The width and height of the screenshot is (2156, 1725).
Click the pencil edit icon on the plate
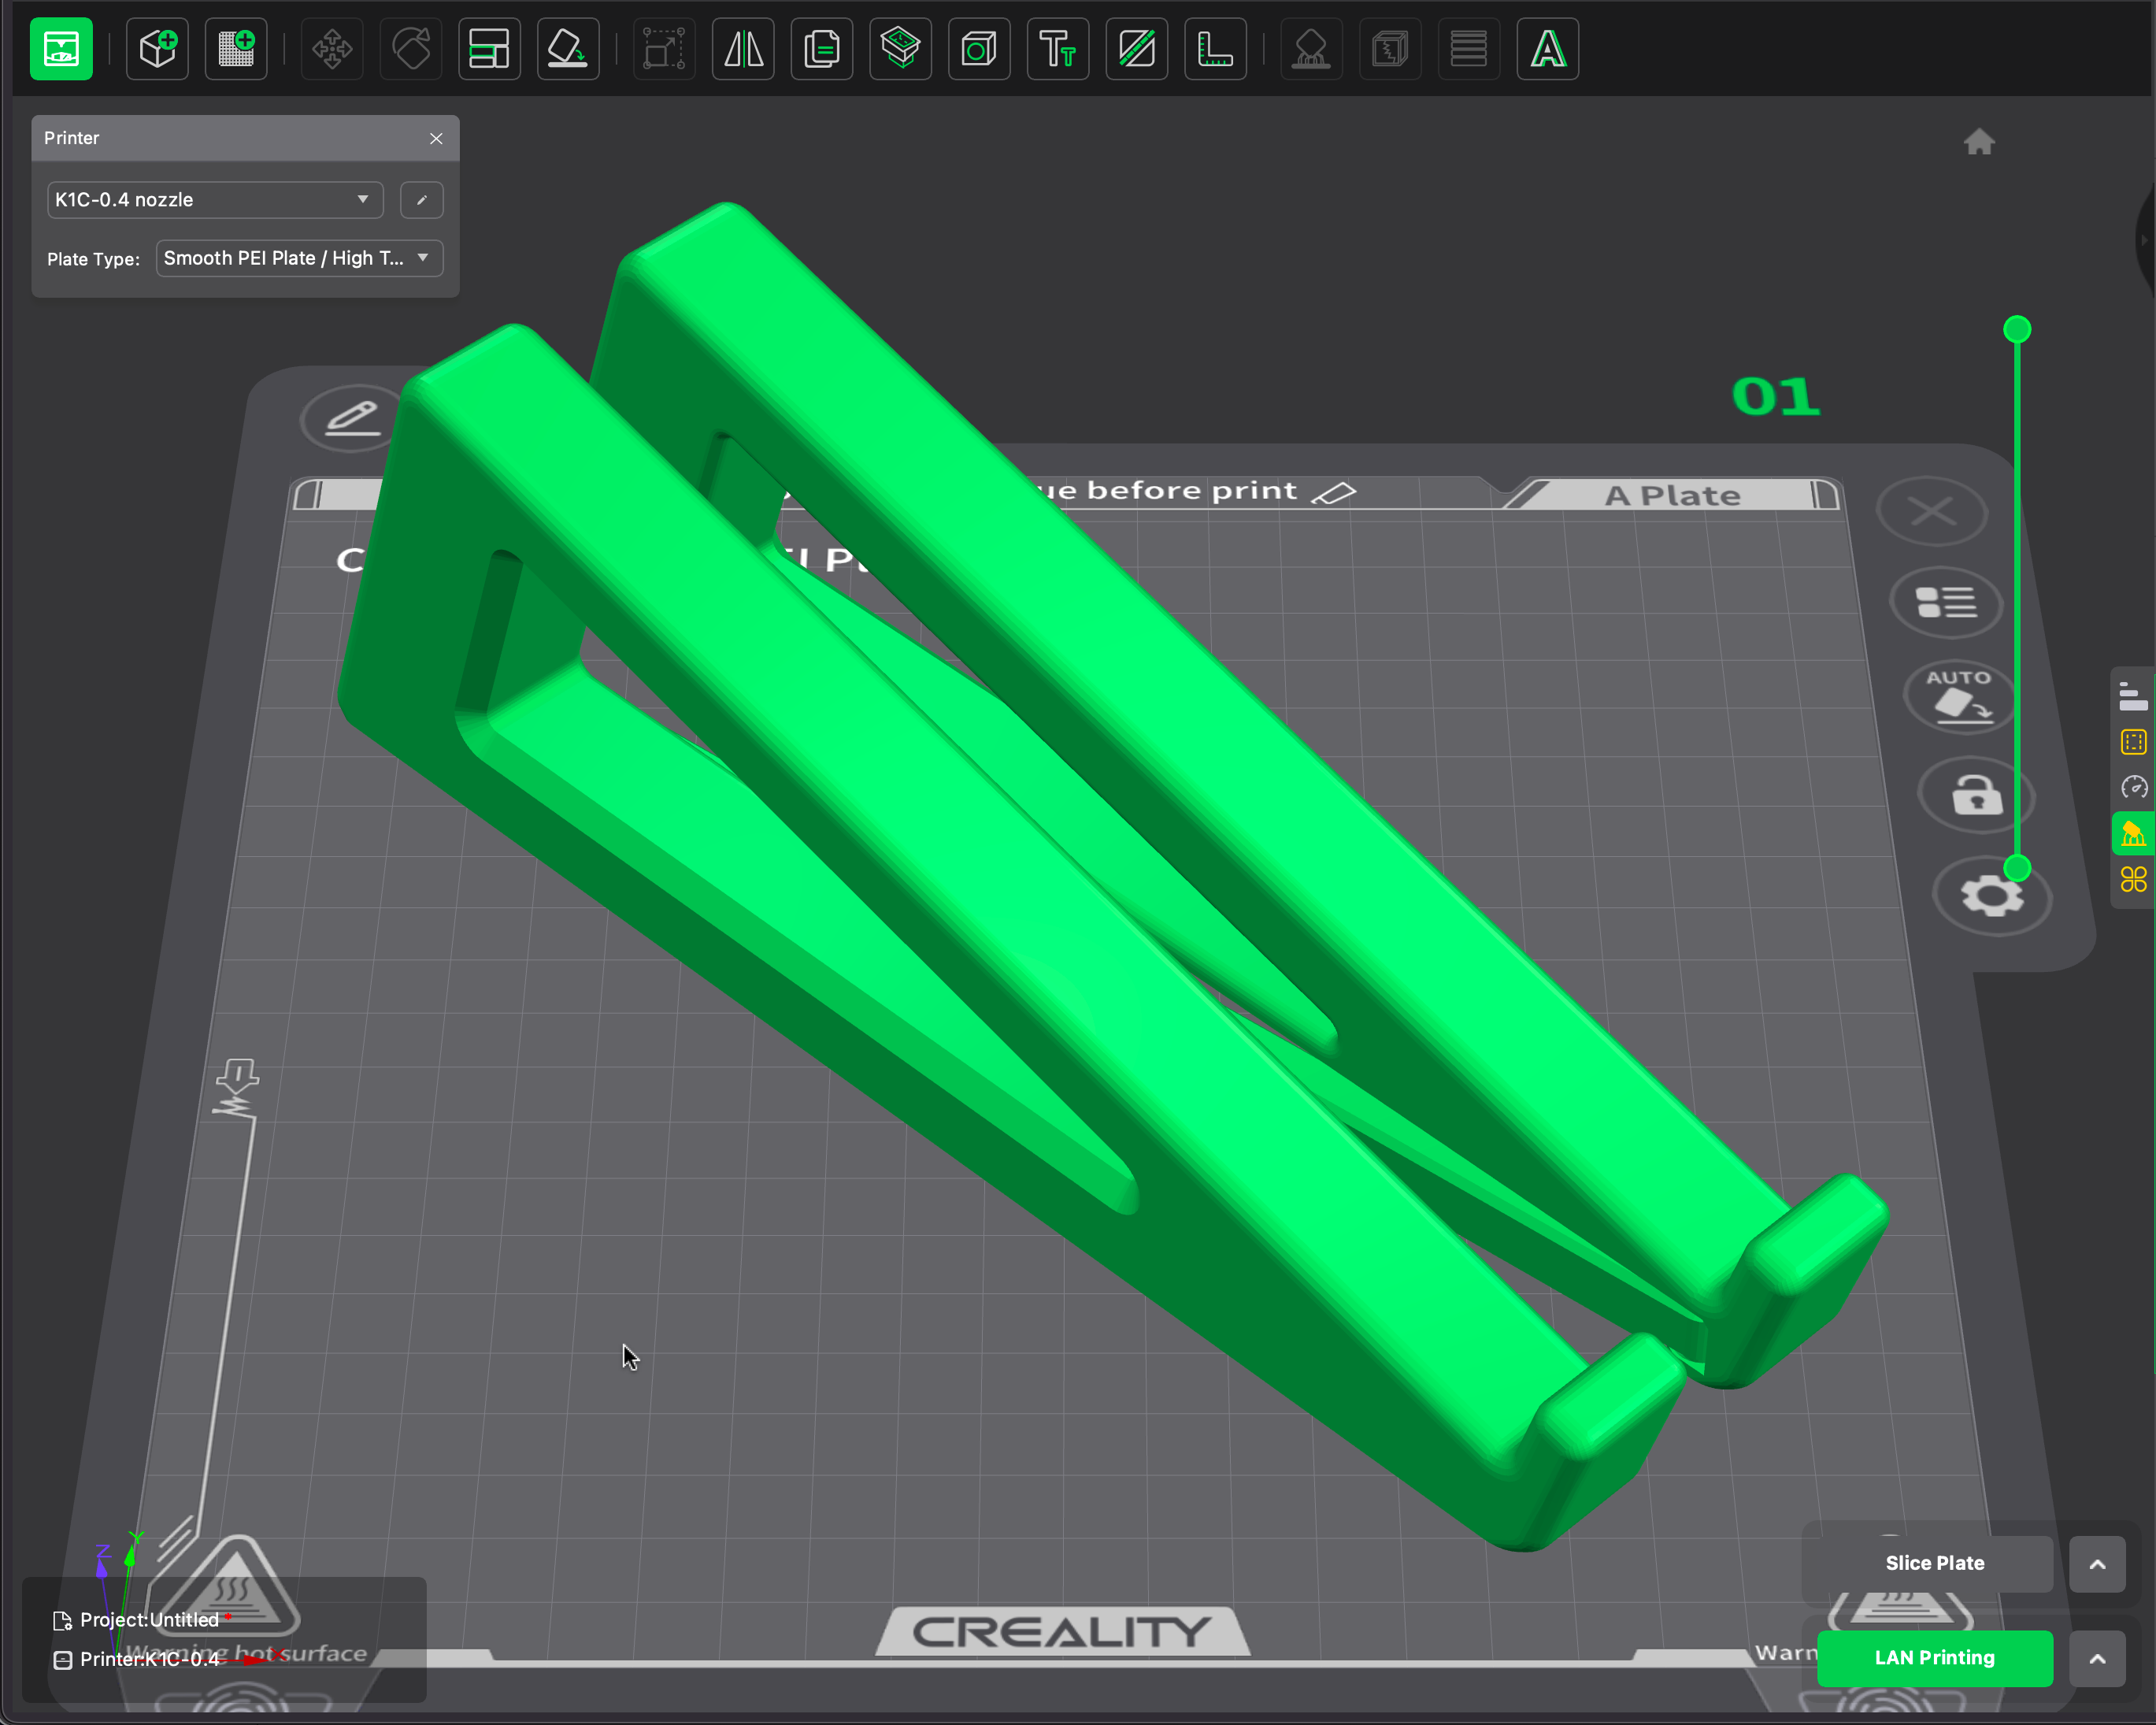[x=352, y=417]
